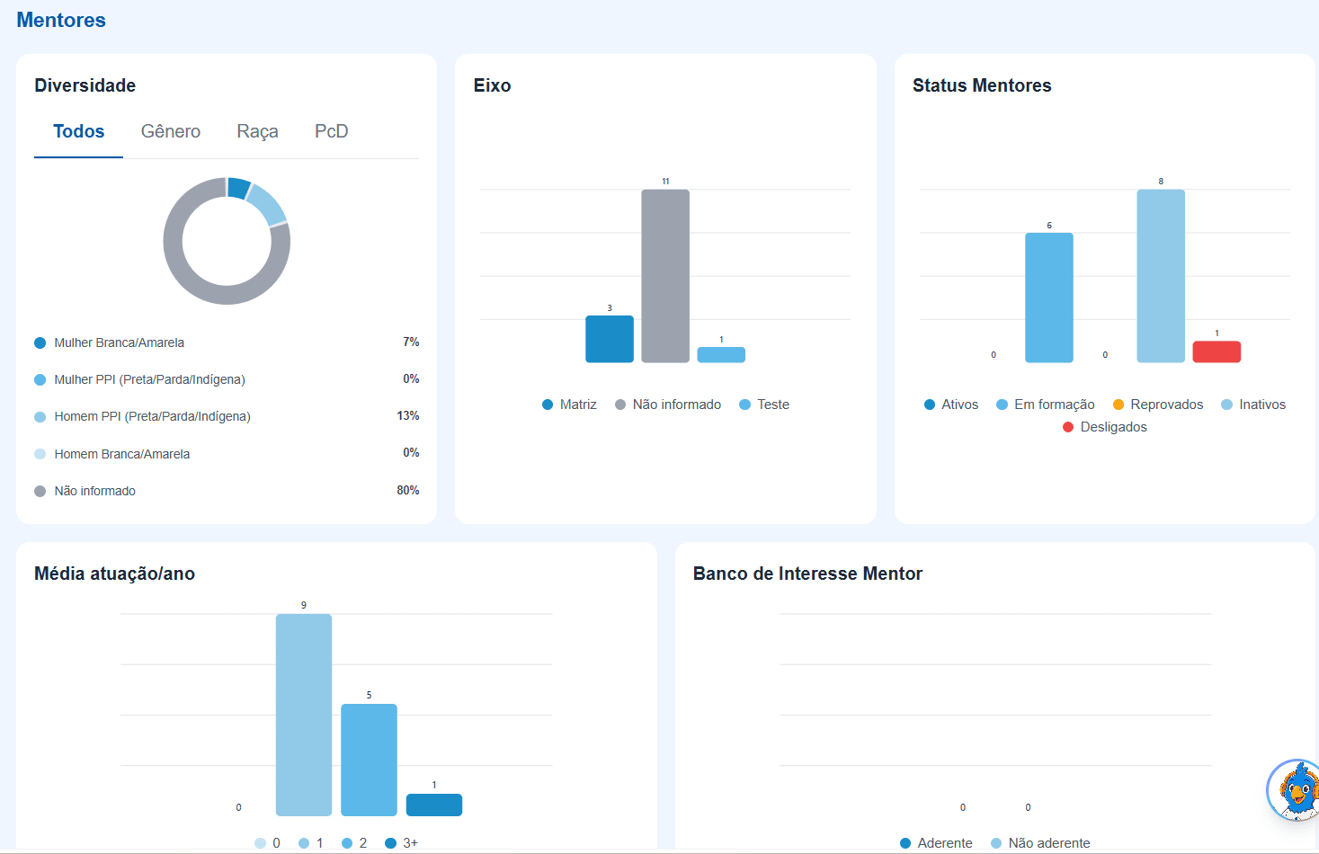Click Não informado gray dot in Diversidade

click(40, 491)
